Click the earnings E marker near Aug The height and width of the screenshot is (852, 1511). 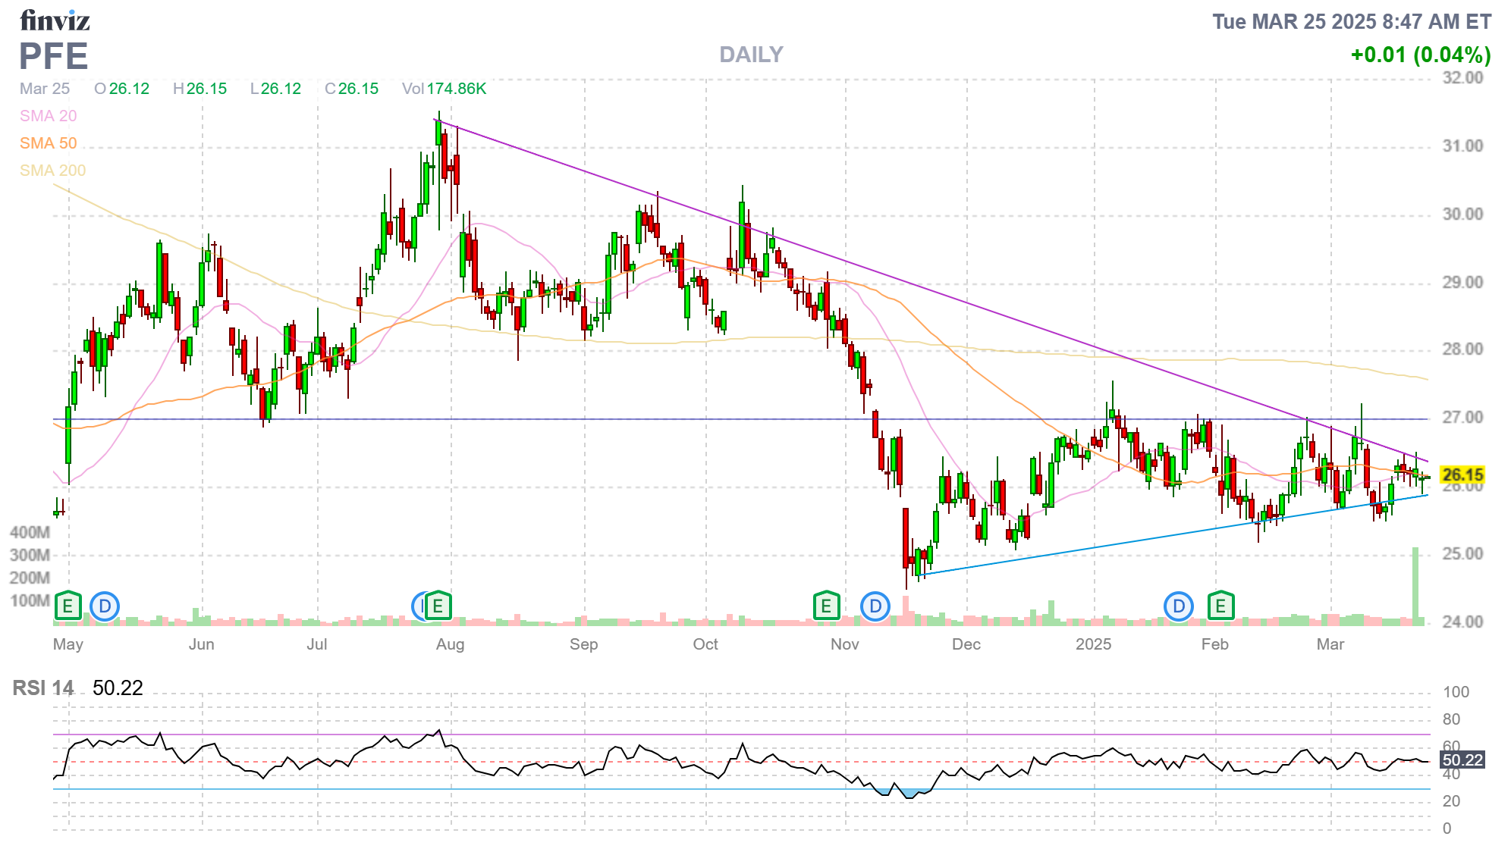(438, 606)
